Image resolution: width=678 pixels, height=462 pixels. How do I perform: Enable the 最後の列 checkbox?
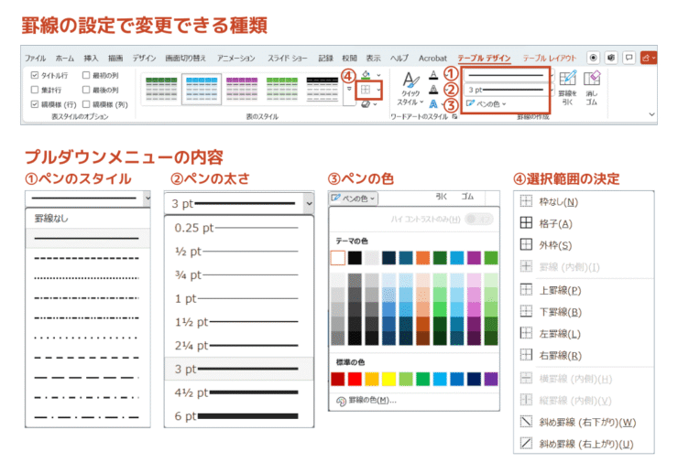point(85,90)
